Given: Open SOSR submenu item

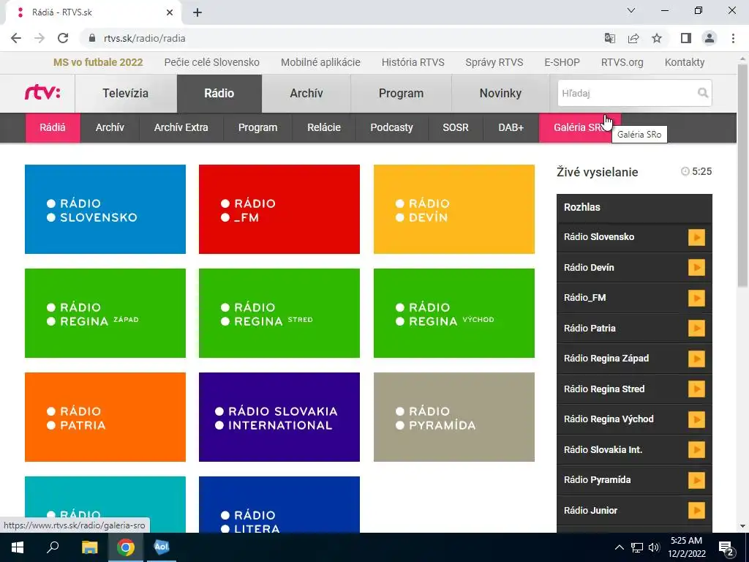Looking at the screenshot, I should (x=456, y=127).
